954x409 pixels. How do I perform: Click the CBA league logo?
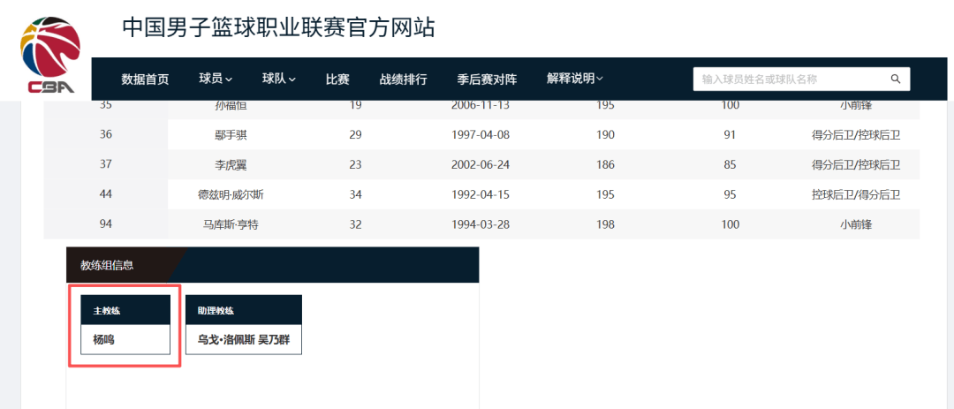click(51, 55)
